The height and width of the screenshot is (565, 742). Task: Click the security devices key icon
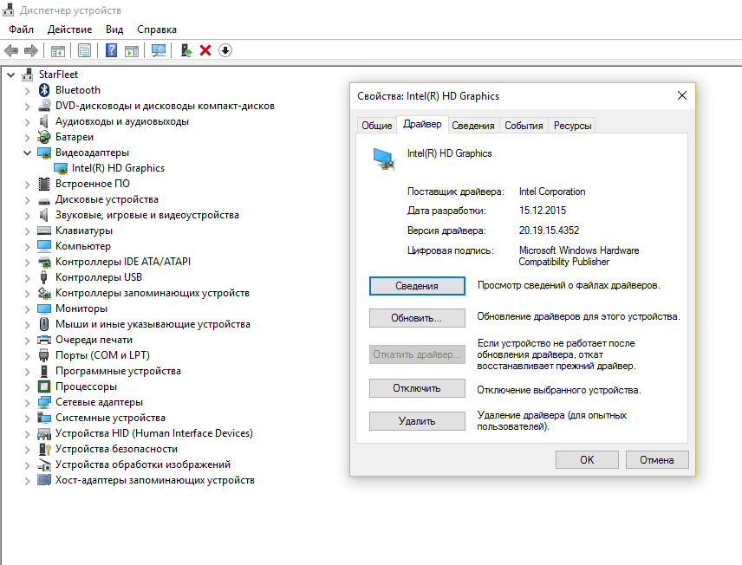44,449
